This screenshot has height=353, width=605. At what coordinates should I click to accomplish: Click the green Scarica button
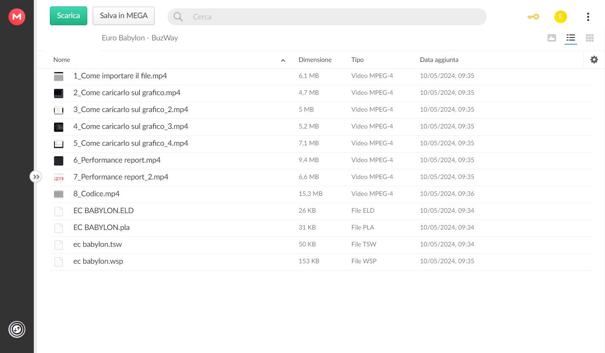[68, 16]
